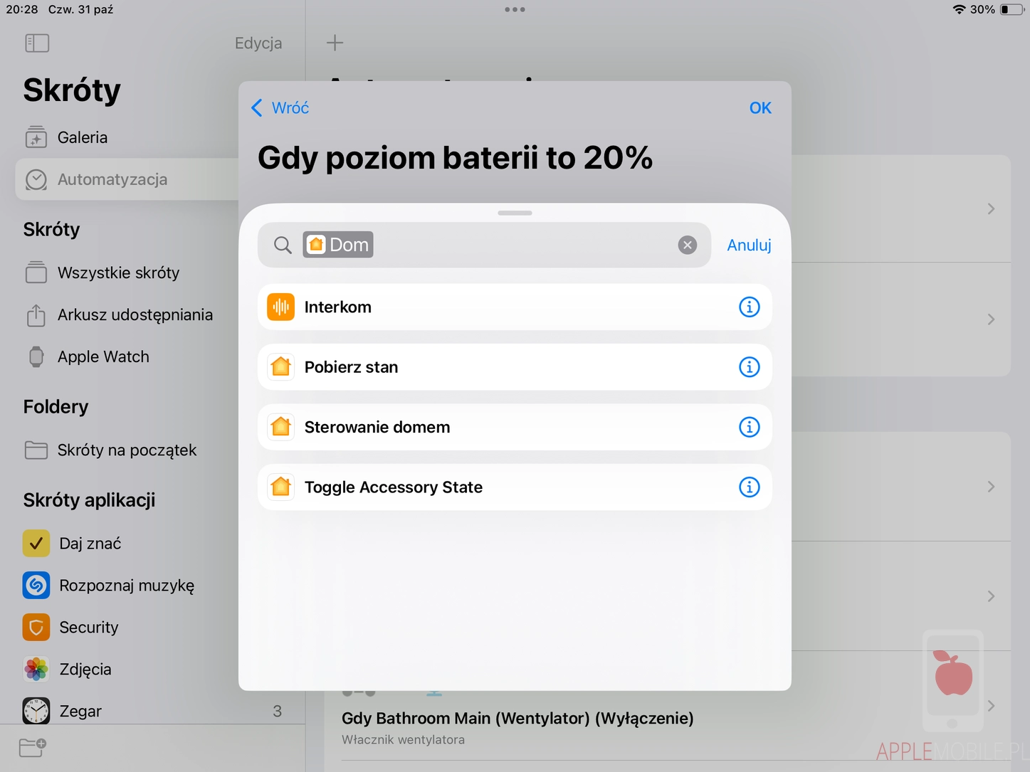Open Galeria in the sidebar
Screen dimensions: 1030x772
(x=83, y=137)
